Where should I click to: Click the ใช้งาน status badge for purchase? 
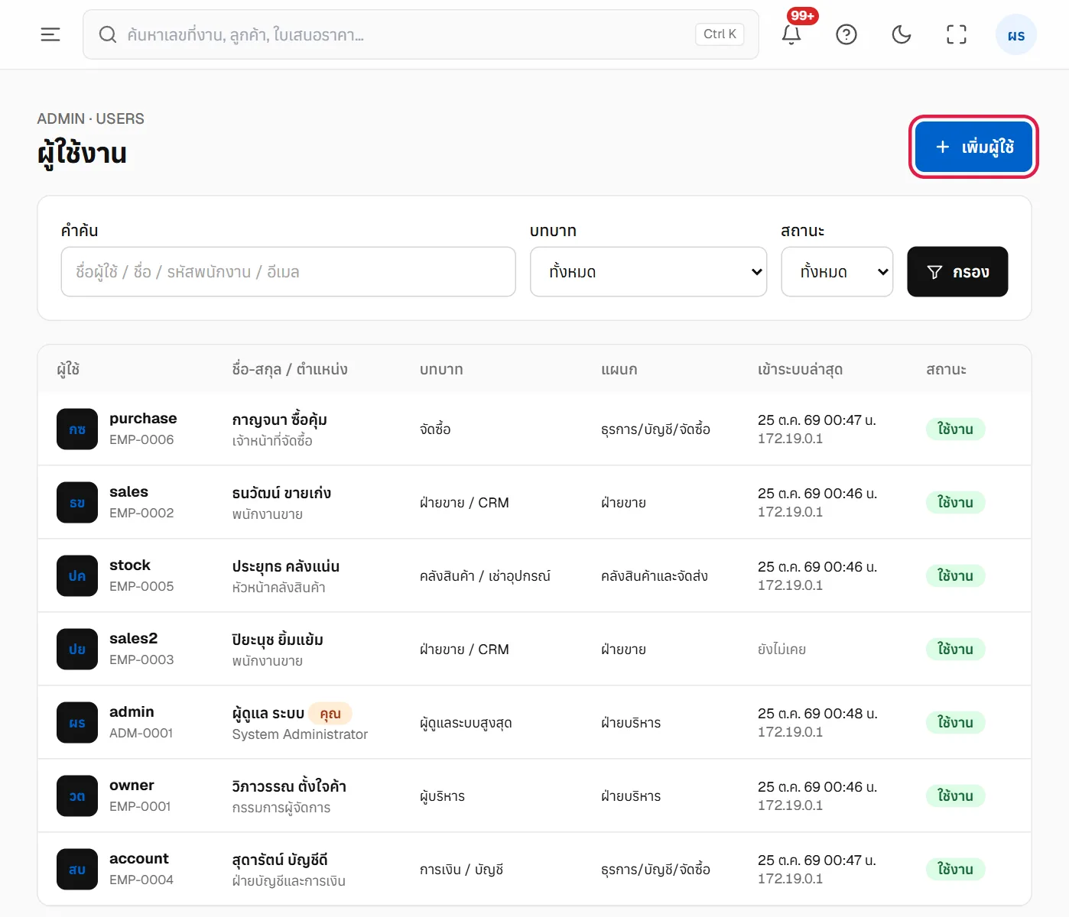pos(955,429)
